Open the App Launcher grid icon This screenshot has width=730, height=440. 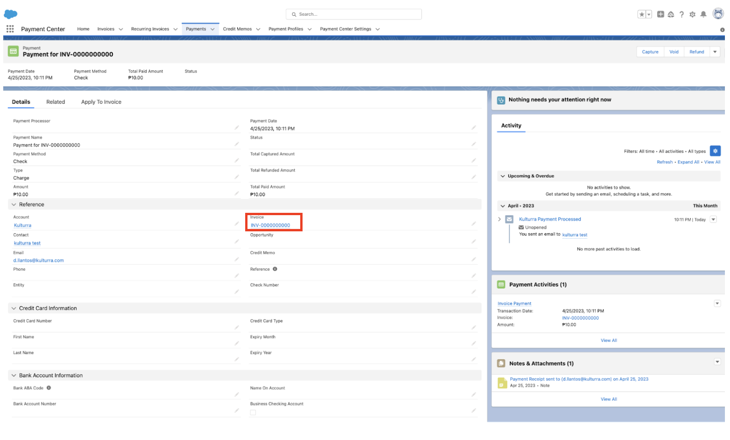click(x=10, y=29)
